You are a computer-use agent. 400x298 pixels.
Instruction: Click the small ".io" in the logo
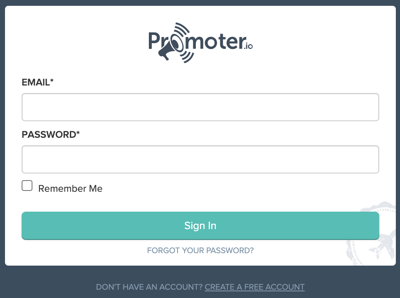pyautogui.click(x=248, y=46)
